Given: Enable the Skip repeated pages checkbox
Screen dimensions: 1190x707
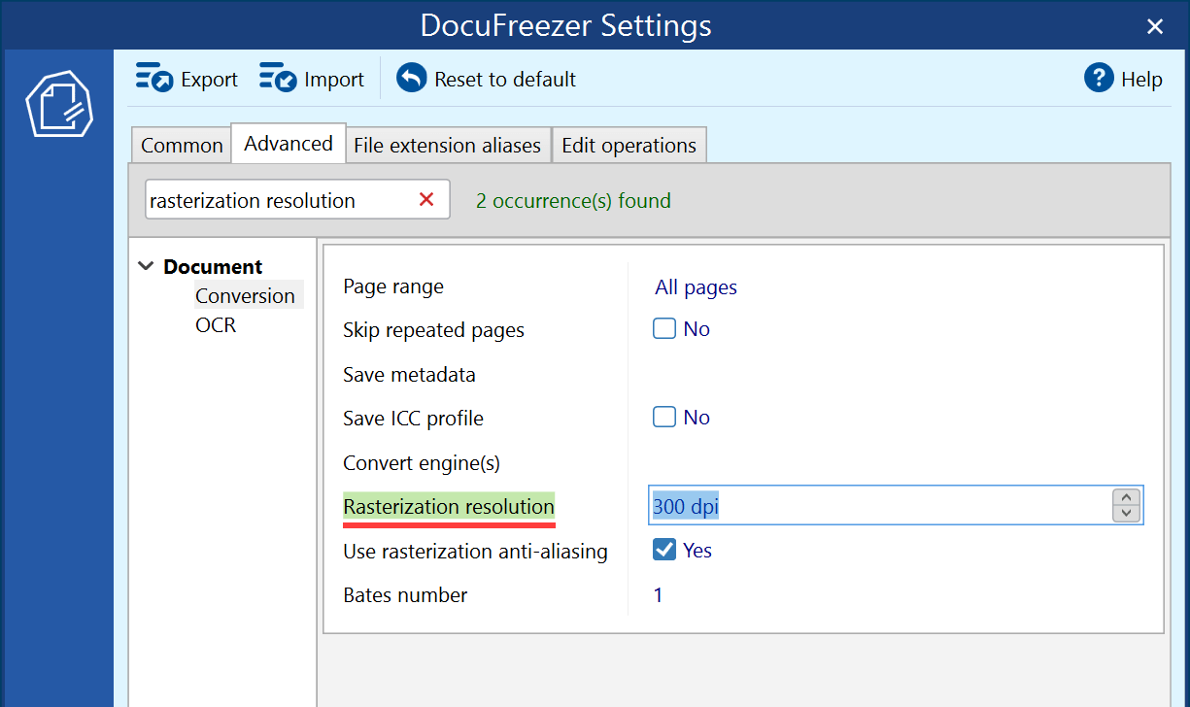Looking at the screenshot, I should click(663, 328).
